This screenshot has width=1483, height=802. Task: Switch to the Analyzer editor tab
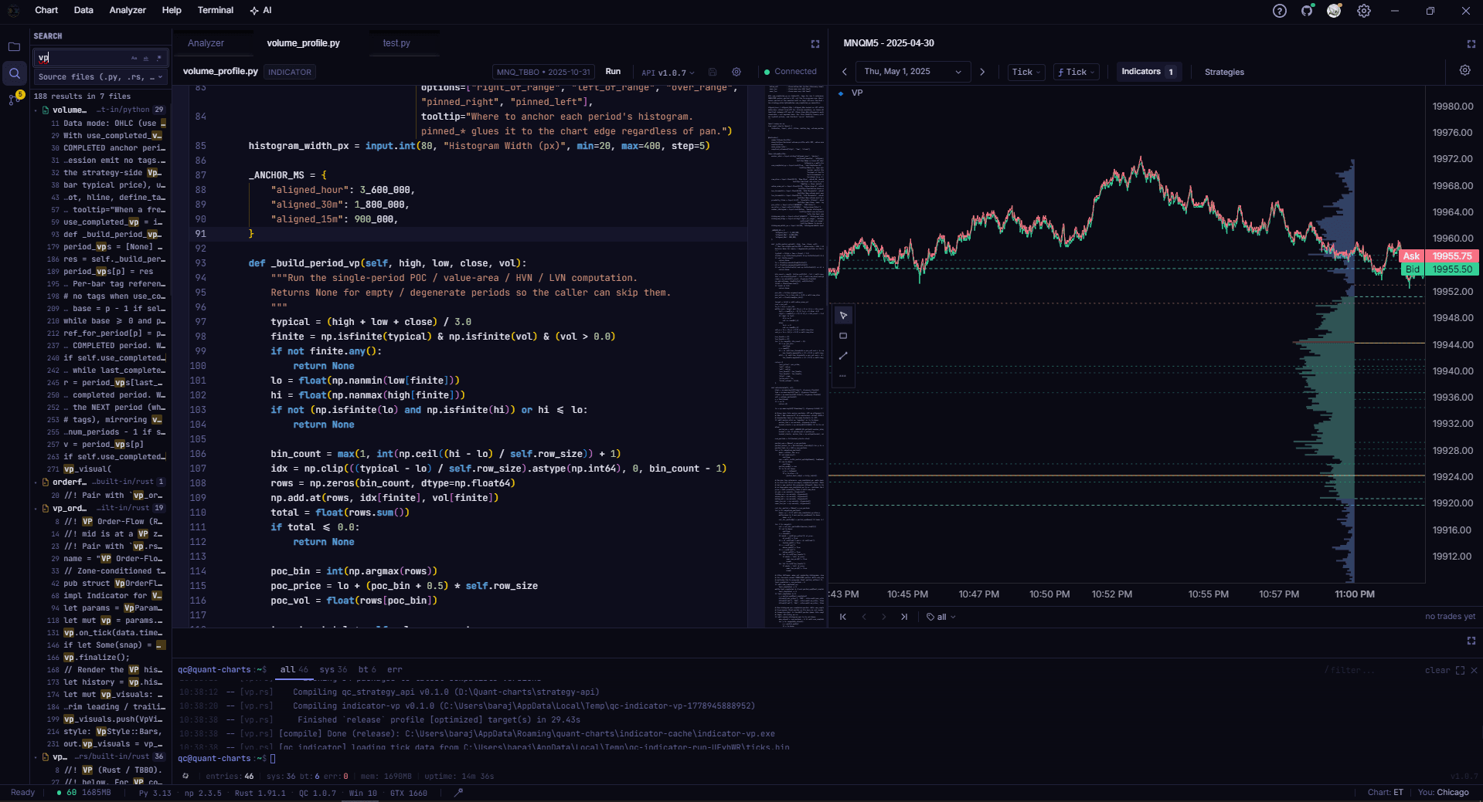(x=206, y=43)
